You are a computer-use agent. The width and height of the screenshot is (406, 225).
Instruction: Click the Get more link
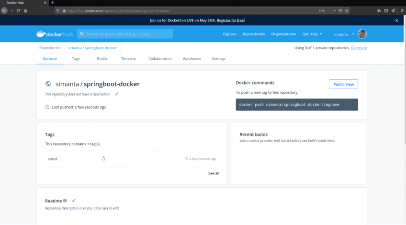359,48
